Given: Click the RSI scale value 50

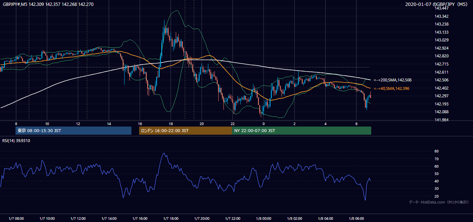Looking at the screenshot, I should pyautogui.click(x=437, y=174).
